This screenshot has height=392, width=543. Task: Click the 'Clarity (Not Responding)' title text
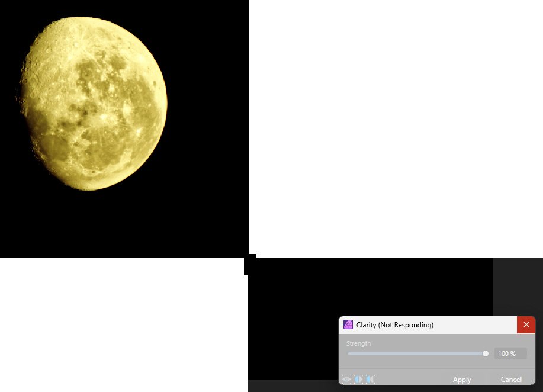395,325
